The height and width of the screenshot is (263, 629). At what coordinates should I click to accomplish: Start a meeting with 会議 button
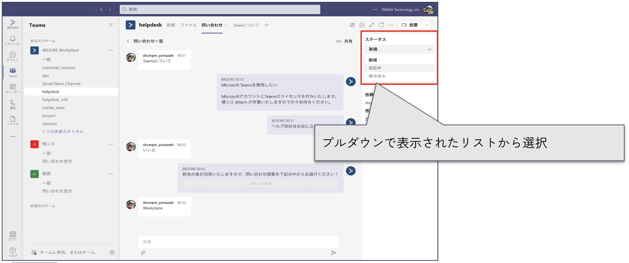(x=410, y=25)
